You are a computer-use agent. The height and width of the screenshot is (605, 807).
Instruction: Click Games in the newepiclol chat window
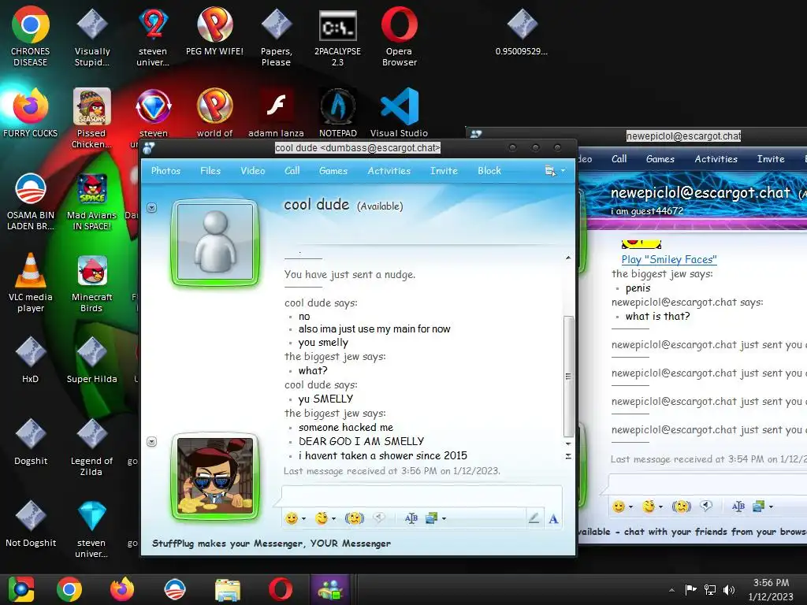pos(660,159)
